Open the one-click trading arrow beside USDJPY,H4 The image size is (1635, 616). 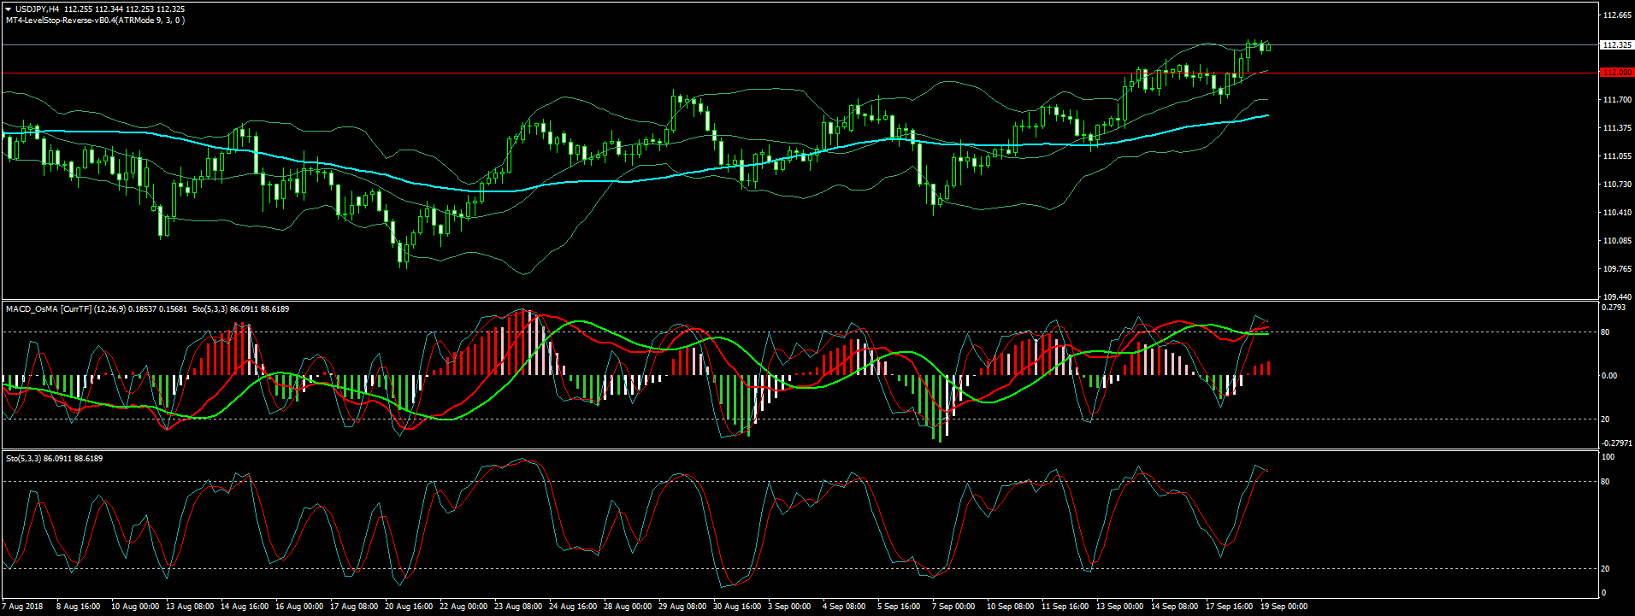[9, 9]
